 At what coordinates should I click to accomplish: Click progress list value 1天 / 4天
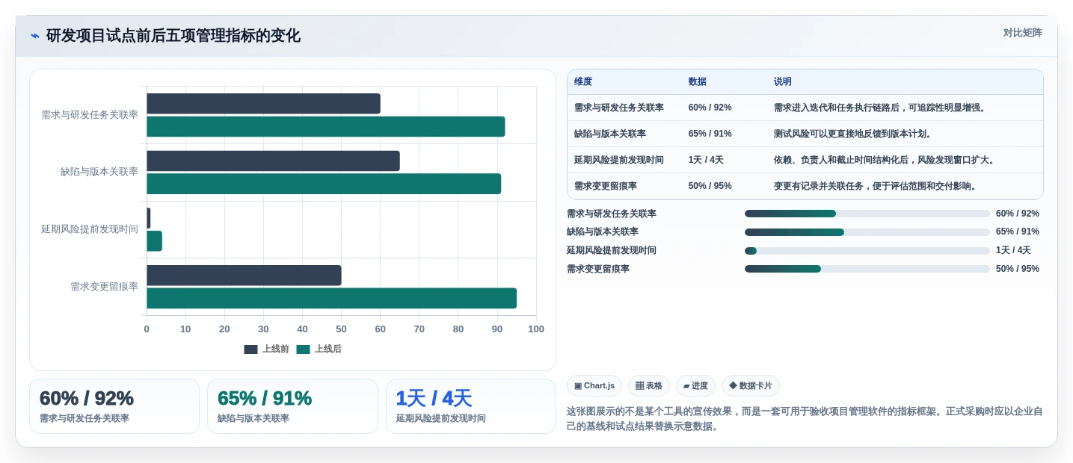[x=1013, y=251]
